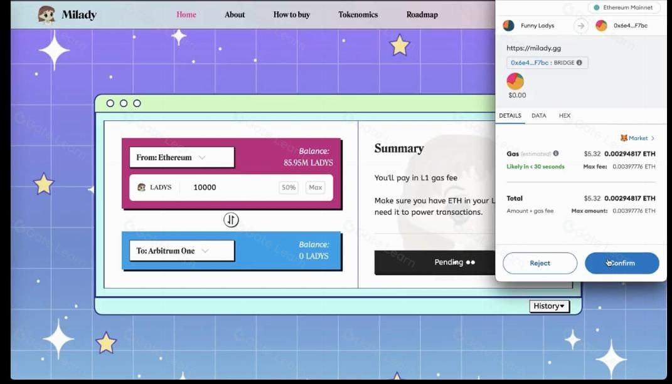672x384 pixels.
Task: Click the info icon beside Gas estimated
Action: 556,153
